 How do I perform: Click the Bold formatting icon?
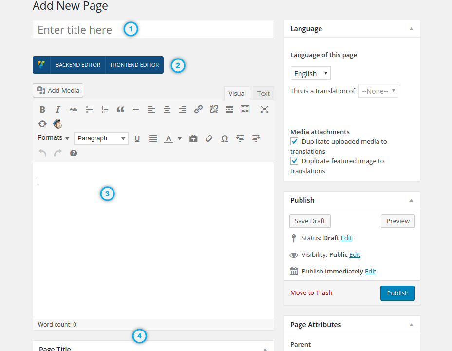(42, 109)
